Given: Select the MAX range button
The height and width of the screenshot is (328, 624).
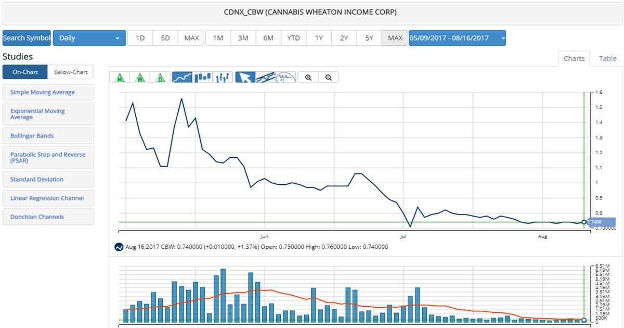Looking at the screenshot, I should coord(394,37).
